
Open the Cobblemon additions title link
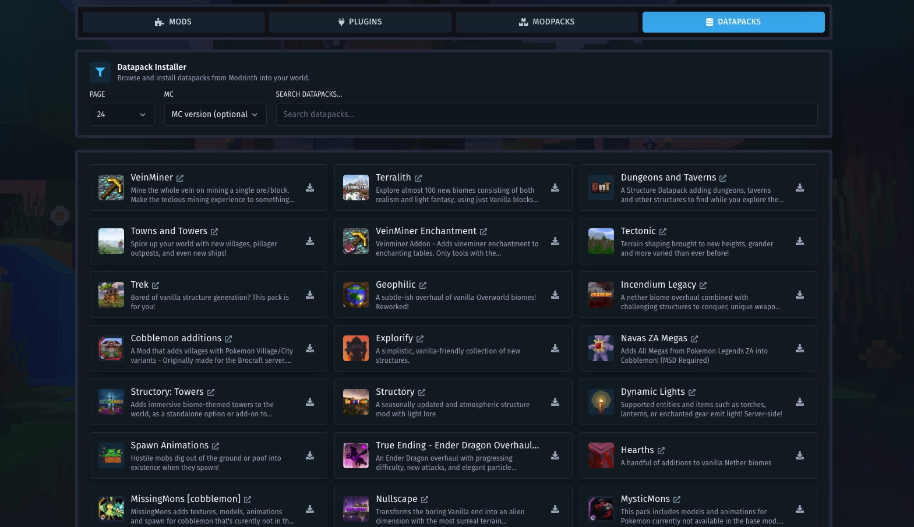tap(176, 338)
